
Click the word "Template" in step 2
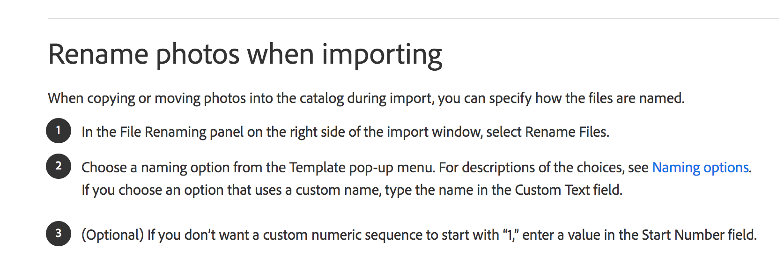(x=317, y=168)
